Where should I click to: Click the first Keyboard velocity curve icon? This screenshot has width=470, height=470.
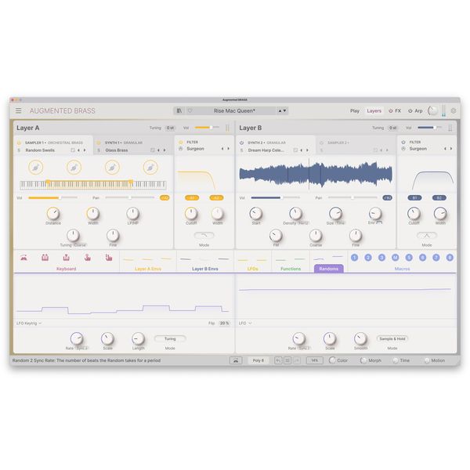coord(23,258)
